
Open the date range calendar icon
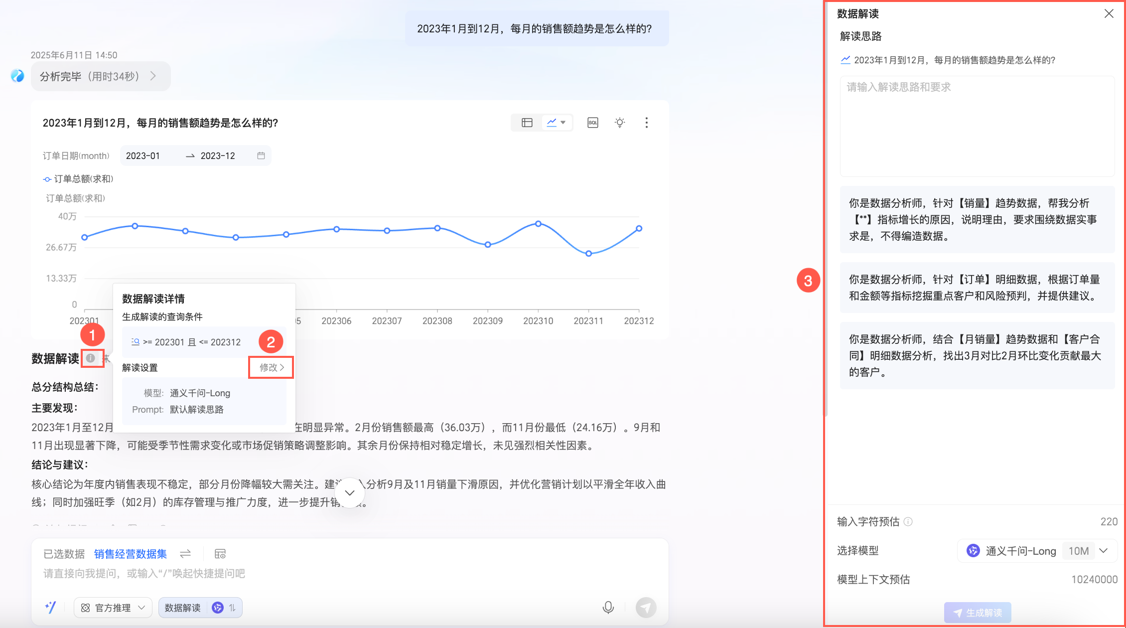pyautogui.click(x=261, y=156)
